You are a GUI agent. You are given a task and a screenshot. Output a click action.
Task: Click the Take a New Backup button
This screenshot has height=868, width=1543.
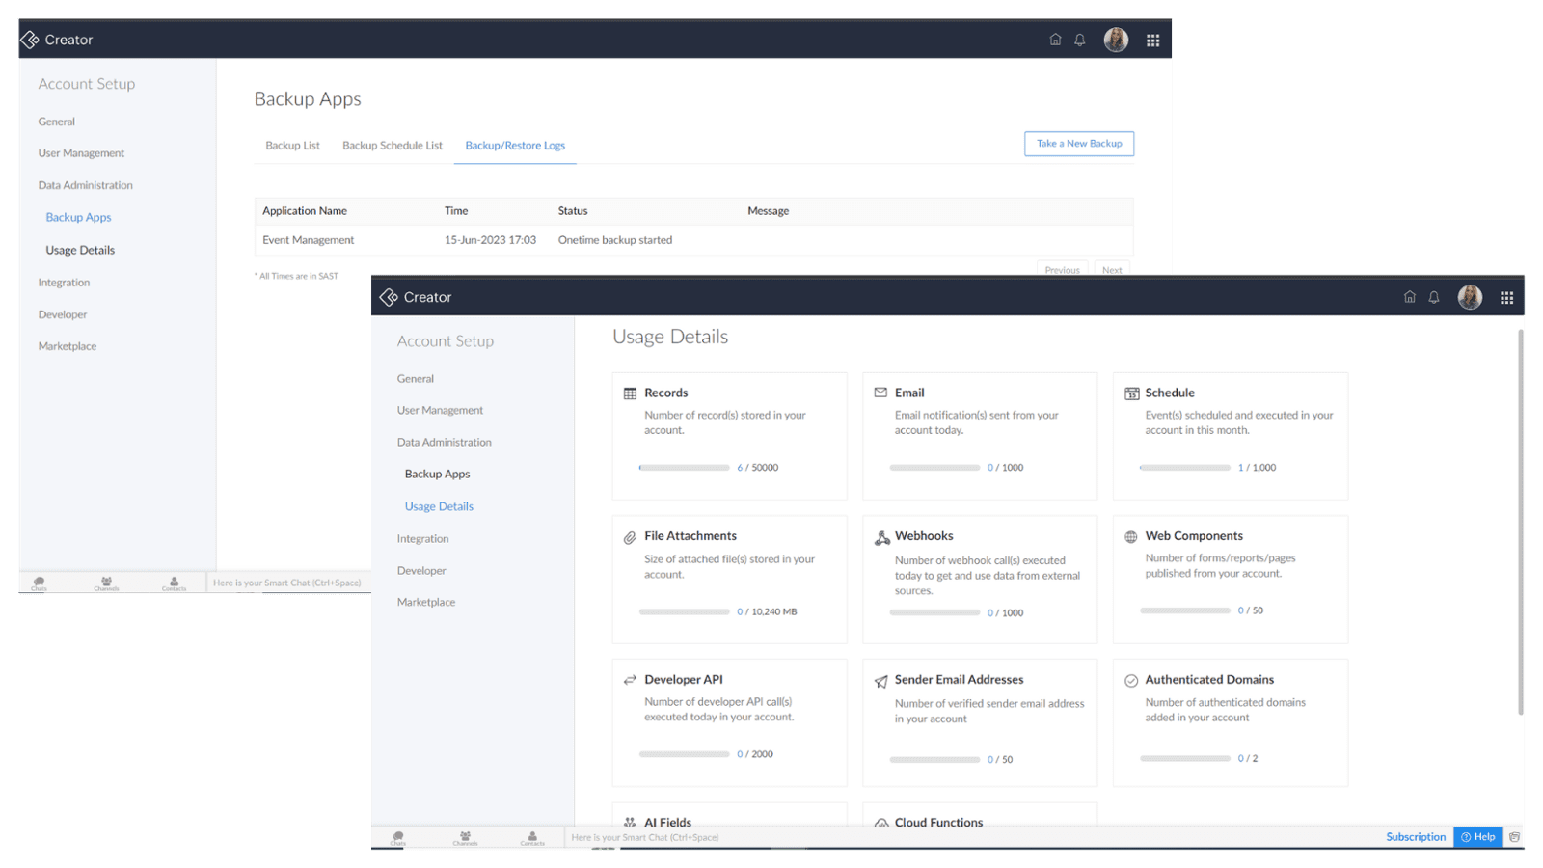1079,144
